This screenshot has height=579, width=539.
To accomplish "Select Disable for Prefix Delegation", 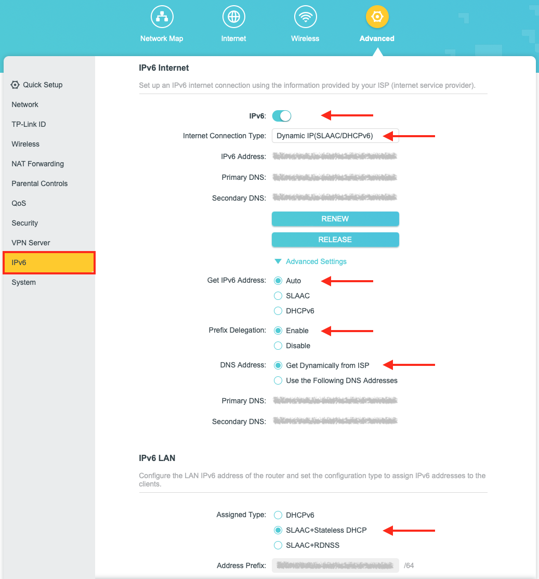I will (x=278, y=346).
